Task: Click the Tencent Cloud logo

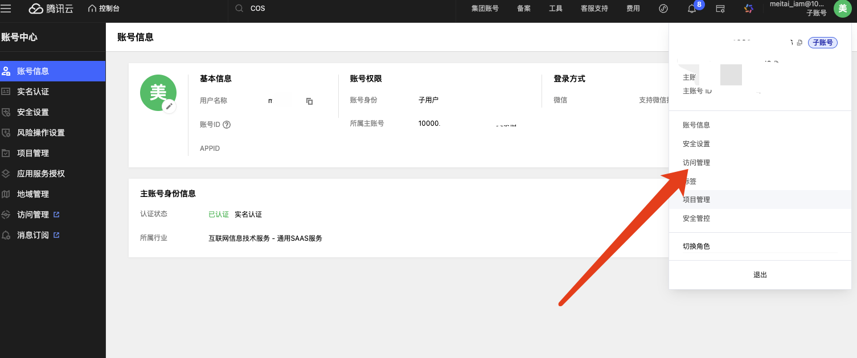Action: tap(51, 9)
